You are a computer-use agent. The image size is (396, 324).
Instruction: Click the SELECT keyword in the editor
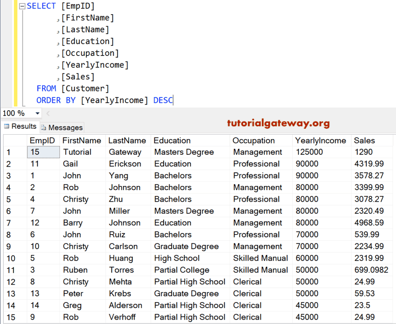click(41, 6)
